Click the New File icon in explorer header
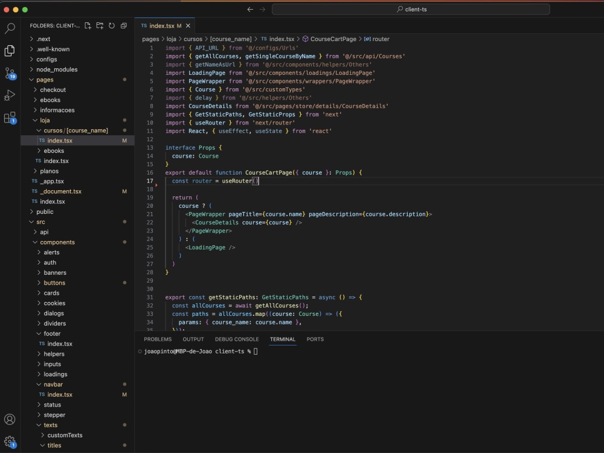Viewport: 604px width, 453px height. pos(88,26)
